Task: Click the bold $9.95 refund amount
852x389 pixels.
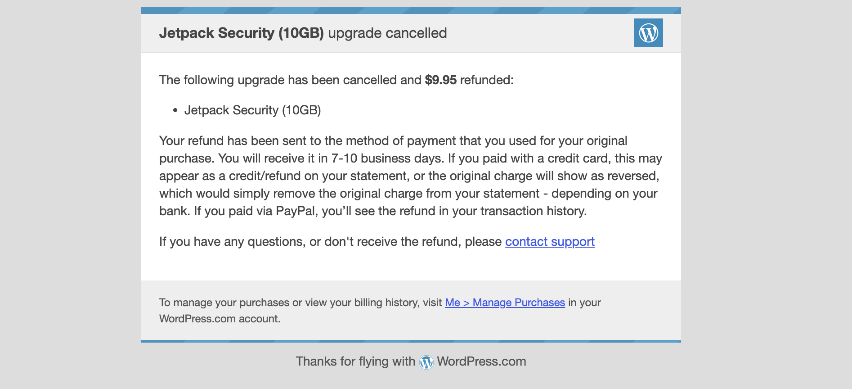Action: tap(440, 80)
